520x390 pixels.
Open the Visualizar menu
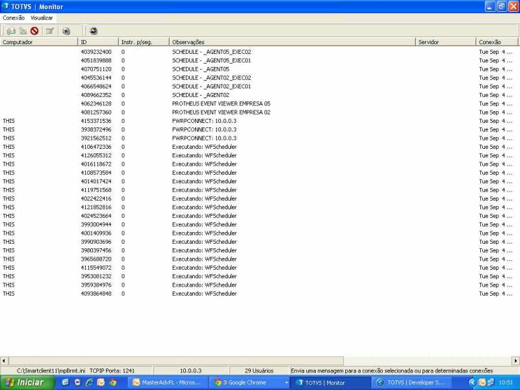(x=42, y=18)
